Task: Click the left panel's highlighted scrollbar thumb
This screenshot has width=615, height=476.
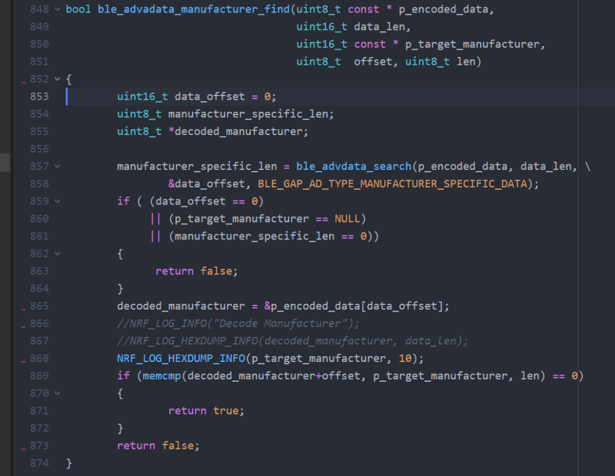Action: pyautogui.click(x=5, y=163)
